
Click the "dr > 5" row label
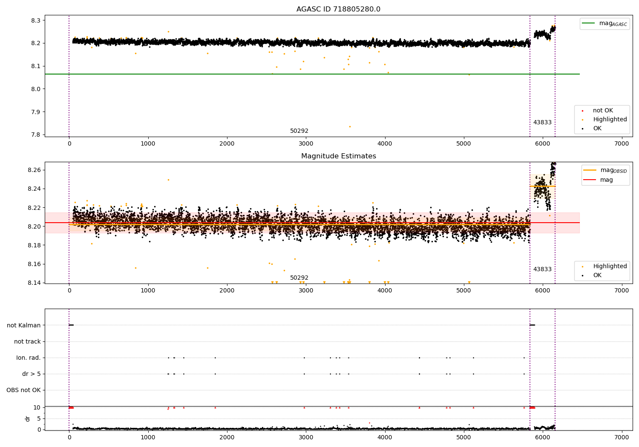(32, 374)
